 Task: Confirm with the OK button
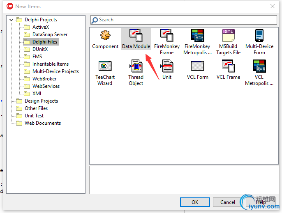point(195,202)
